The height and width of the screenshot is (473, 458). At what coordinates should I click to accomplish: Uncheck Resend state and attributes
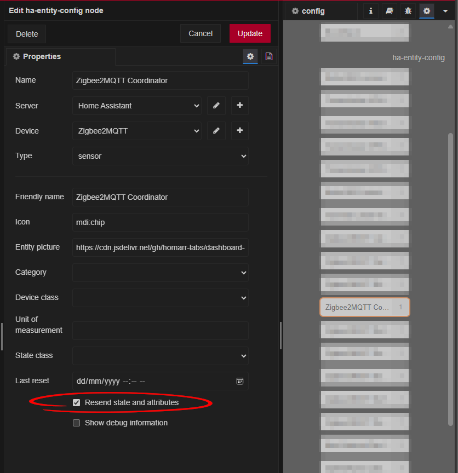[76, 402]
